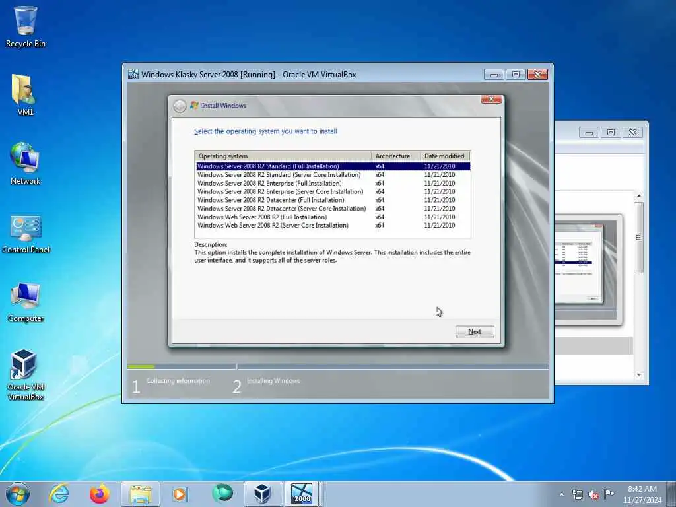Click the VM preview thumbnail in the background window
Screen dimensions: 676x507
[588, 269]
